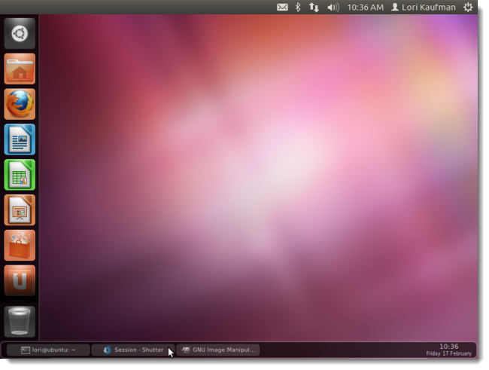Open the power session gear menu
489x370 pixels.
468,8
